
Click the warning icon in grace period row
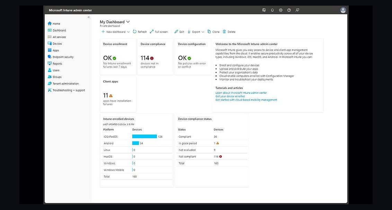tap(217, 143)
